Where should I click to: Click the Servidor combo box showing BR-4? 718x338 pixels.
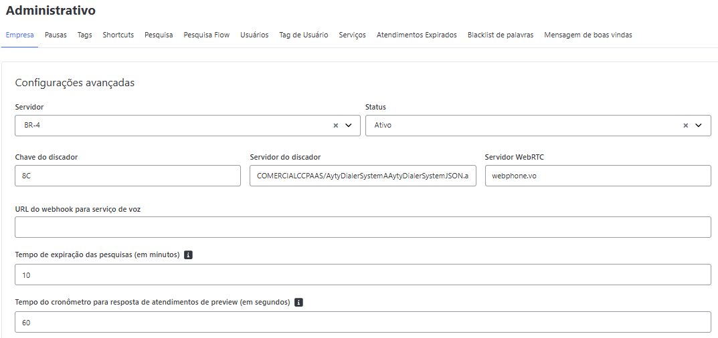click(188, 126)
